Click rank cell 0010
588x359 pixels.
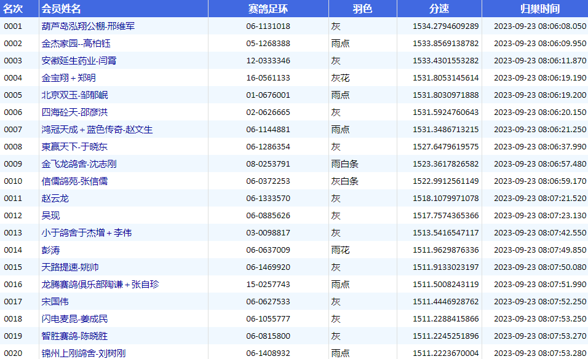13,181
